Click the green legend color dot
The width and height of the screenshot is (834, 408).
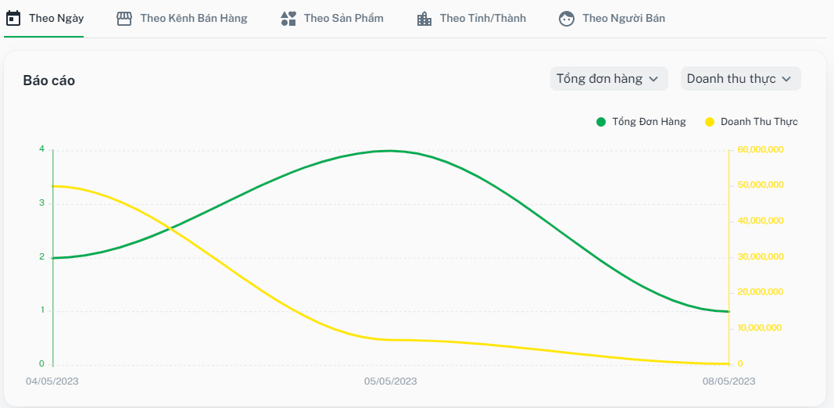click(601, 122)
